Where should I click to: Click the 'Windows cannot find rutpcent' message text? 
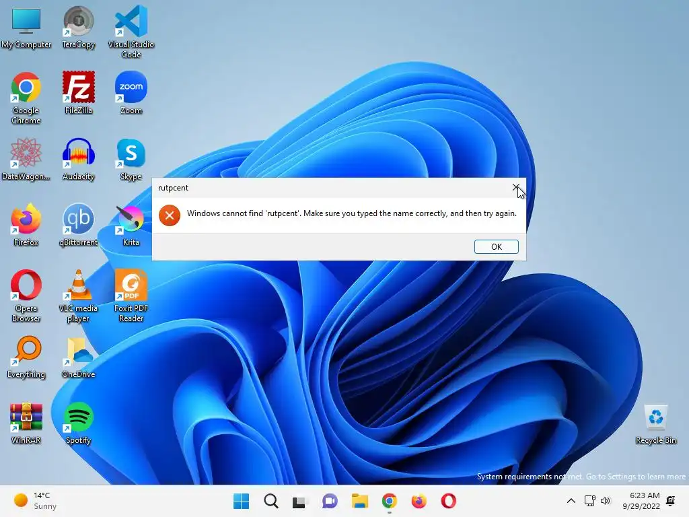(351, 213)
